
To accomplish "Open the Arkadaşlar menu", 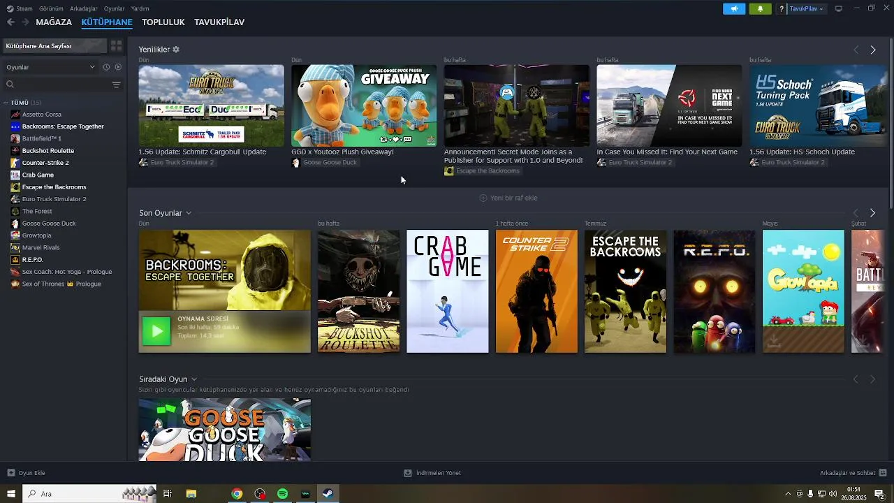I will [84, 8].
